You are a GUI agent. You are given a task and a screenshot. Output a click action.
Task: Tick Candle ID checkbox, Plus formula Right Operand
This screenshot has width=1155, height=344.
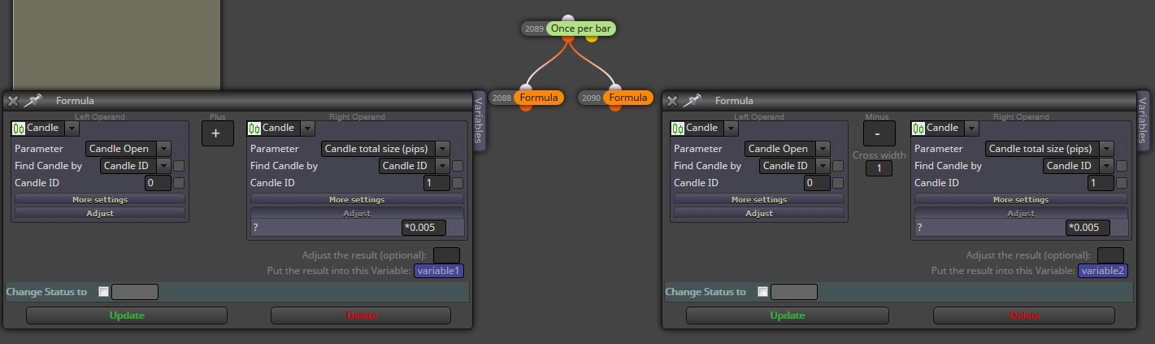coord(458,183)
